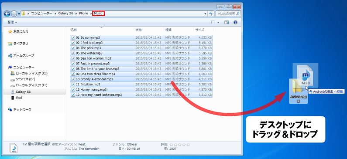Click Music in the address path
This screenshot has height=159, width=347.
98,14
